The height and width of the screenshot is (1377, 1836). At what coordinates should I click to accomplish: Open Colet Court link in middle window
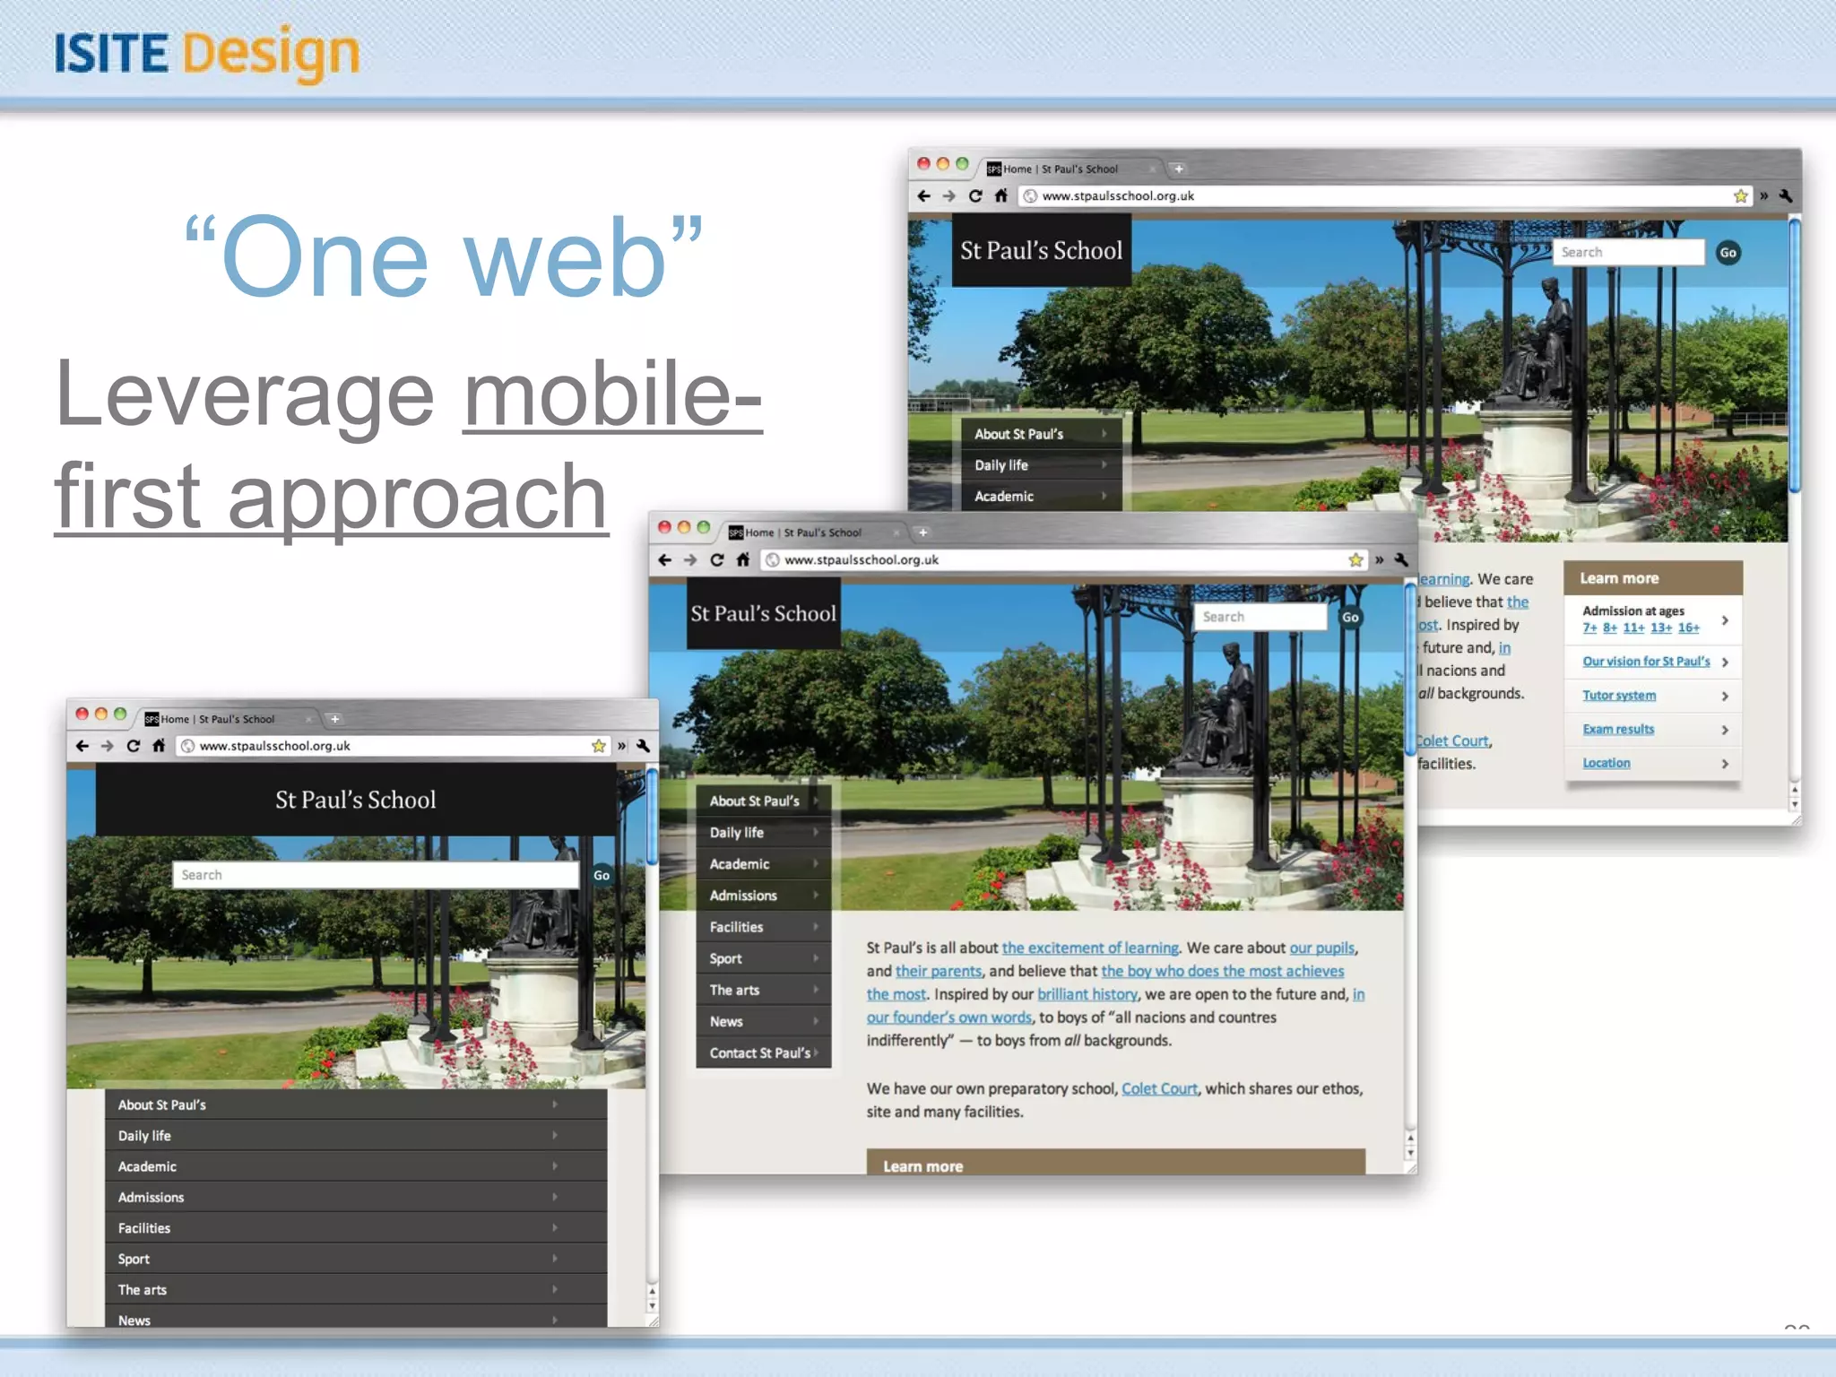1159,1088
